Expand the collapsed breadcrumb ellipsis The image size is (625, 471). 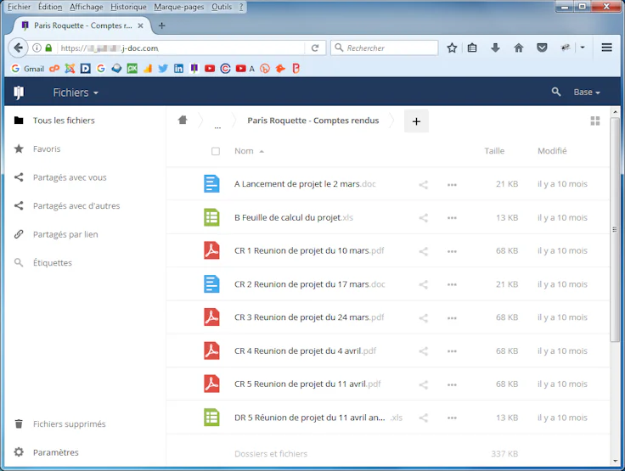point(217,126)
